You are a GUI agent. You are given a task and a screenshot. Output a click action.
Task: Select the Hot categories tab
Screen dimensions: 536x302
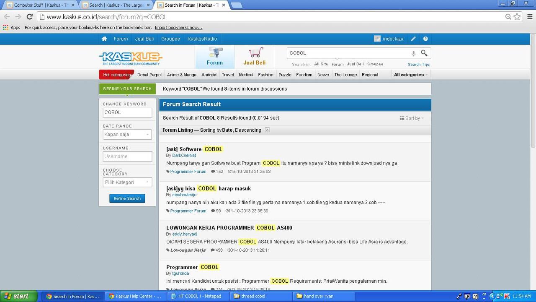click(116, 75)
